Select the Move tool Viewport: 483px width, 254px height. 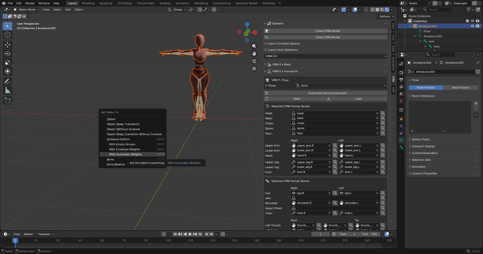click(8, 45)
